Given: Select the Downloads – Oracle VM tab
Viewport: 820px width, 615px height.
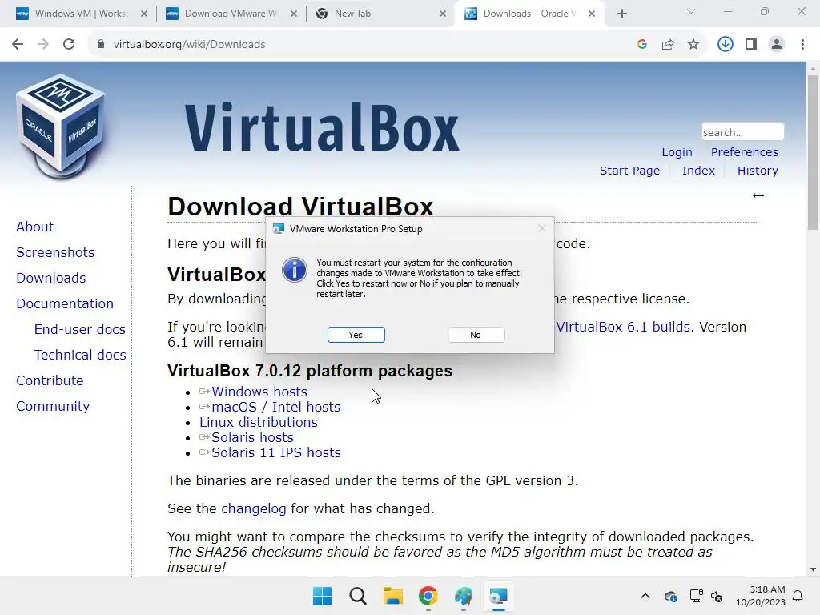Looking at the screenshot, I should pos(529,14).
